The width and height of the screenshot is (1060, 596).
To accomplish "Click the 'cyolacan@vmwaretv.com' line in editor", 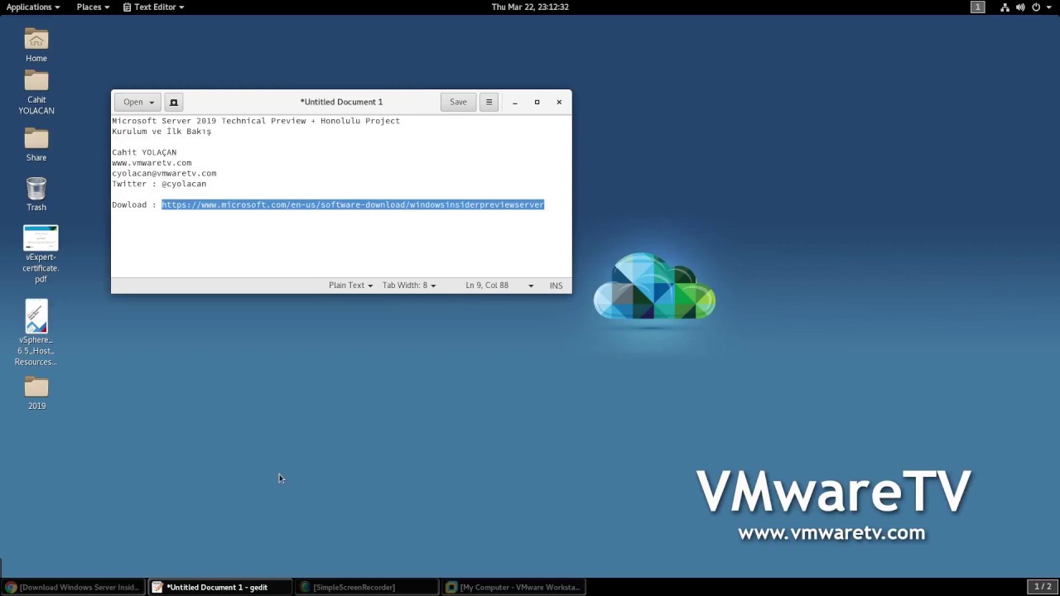I will tap(164, 174).
